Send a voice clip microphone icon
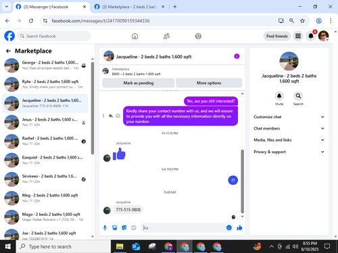This screenshot has width=338, height=253. [x=105, y=228]
